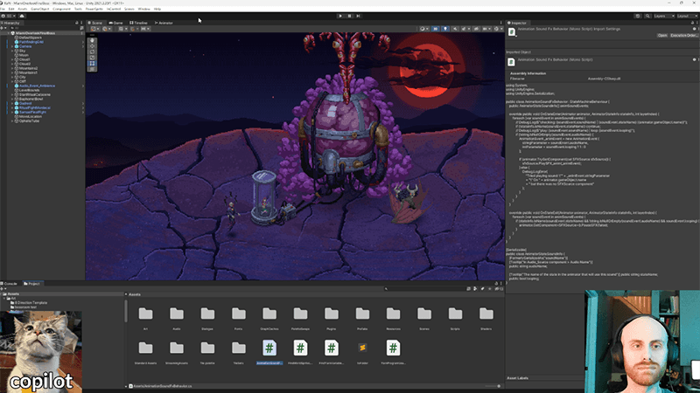Select the Scale tool in Scene overlay
The width and height of the screenshot is (700, 393).
click(x=92, y=58)
